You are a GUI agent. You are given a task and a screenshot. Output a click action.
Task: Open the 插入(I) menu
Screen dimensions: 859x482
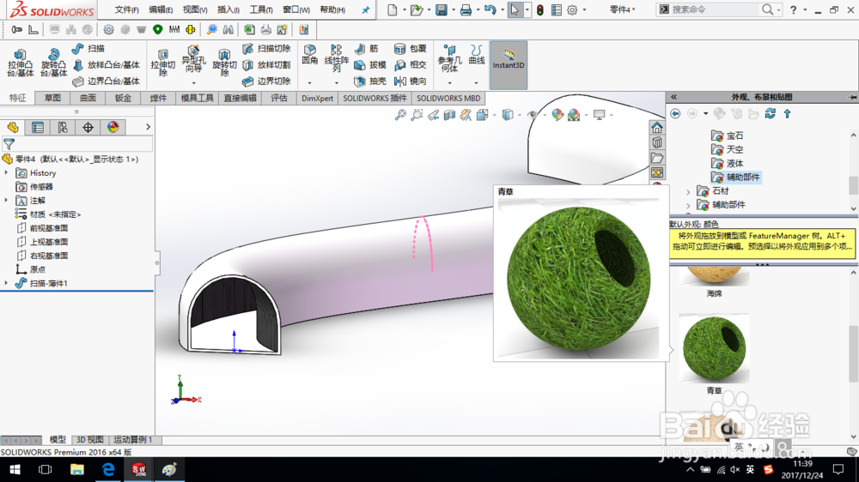pos(228,9)
